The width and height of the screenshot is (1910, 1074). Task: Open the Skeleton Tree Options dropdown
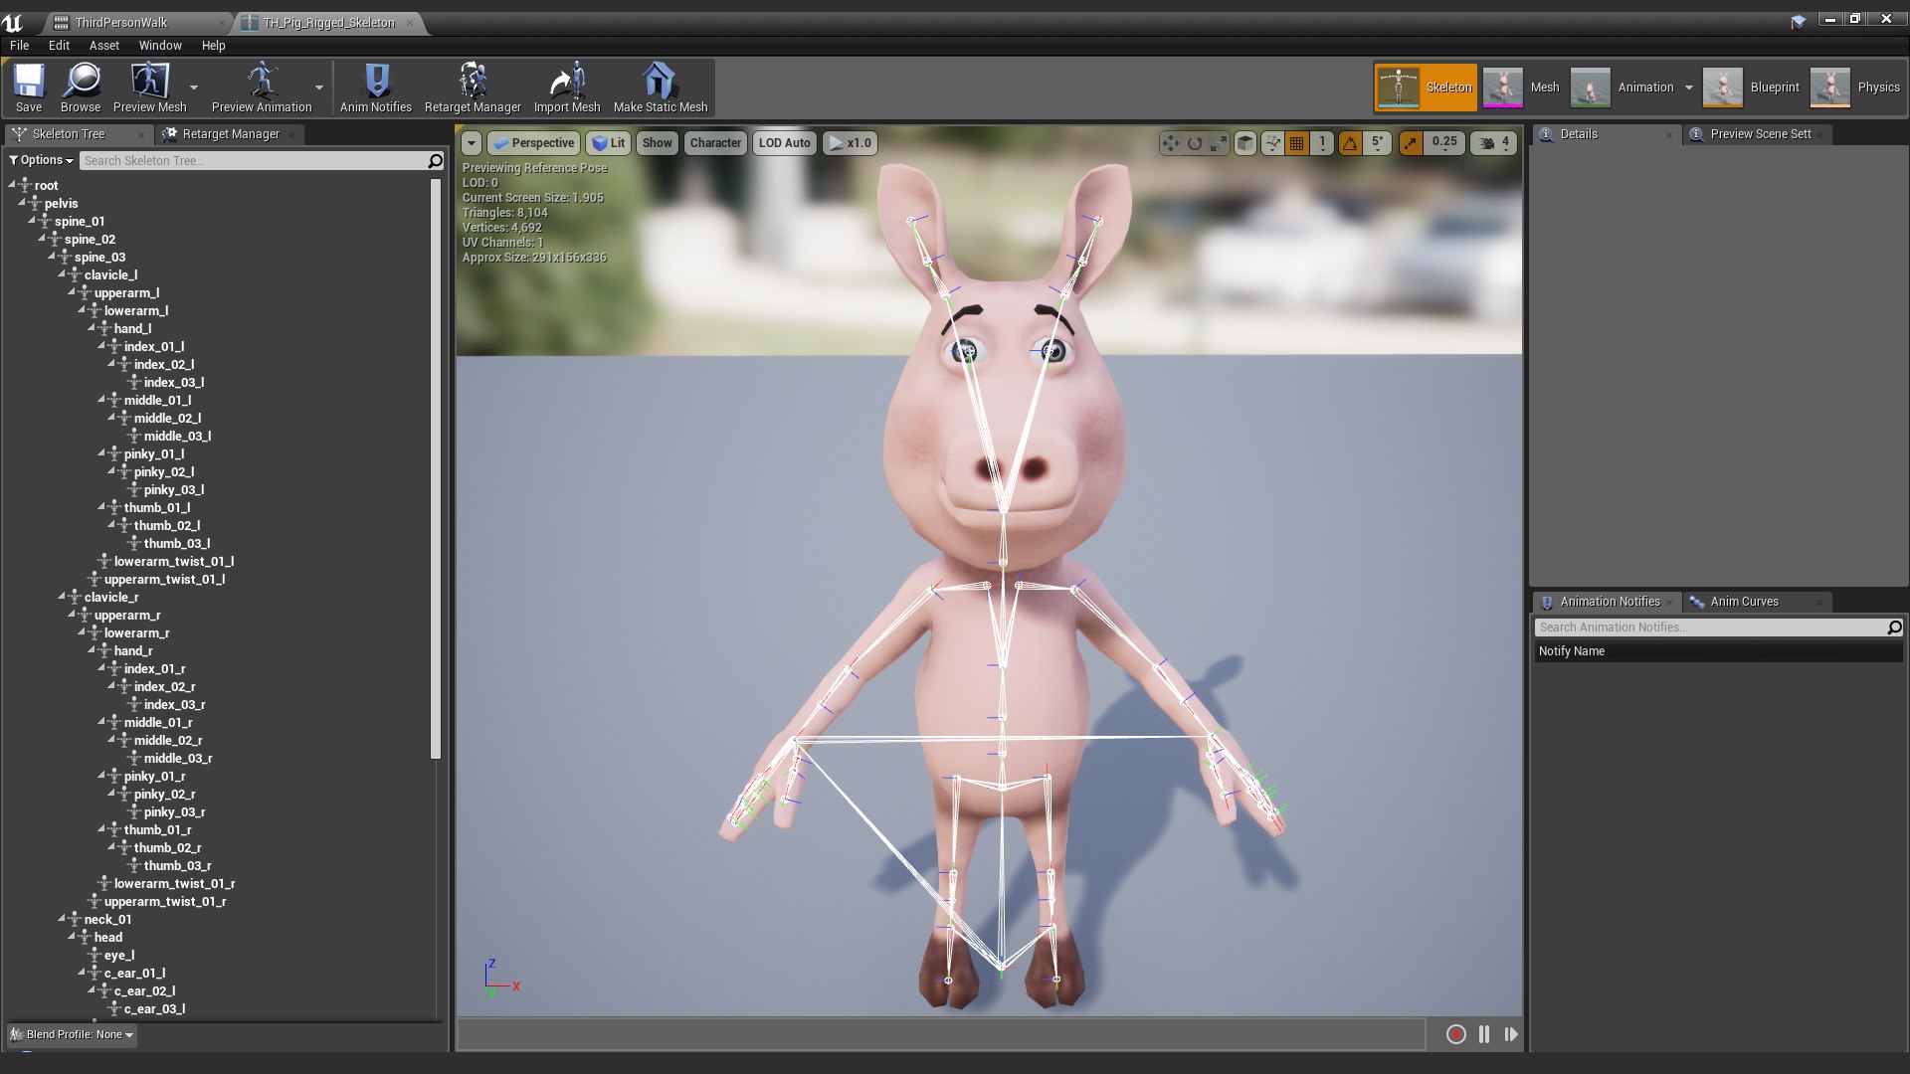tap(42, 160)
